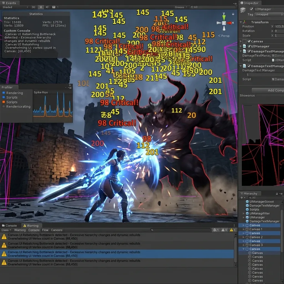Focus the scene view search field
Image resolution: width=284 pixels, height=284 pixels.
(x=213, y=7)
